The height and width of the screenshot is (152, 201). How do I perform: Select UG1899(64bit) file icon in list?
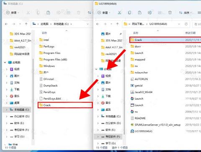click(x=132, y=131)
